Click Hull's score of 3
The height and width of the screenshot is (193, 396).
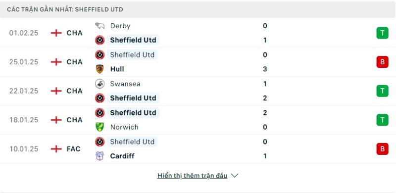click(x=265, y=69)
